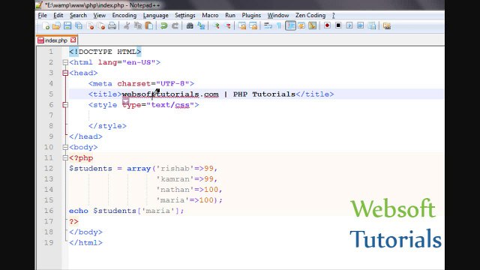Collapse the style fold marker on line 6
Screen dimensions: 480x270
pyautogui.click(x=65, y=105)
